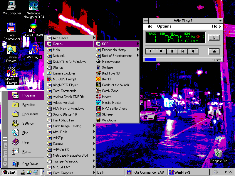Click the Start button

point(9,172)
